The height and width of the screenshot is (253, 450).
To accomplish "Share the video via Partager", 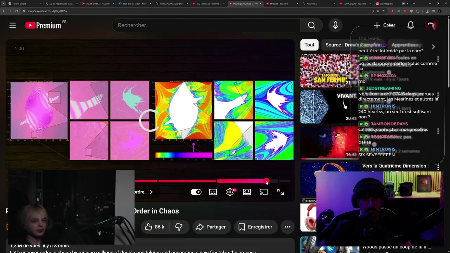I will click(211, 227).
